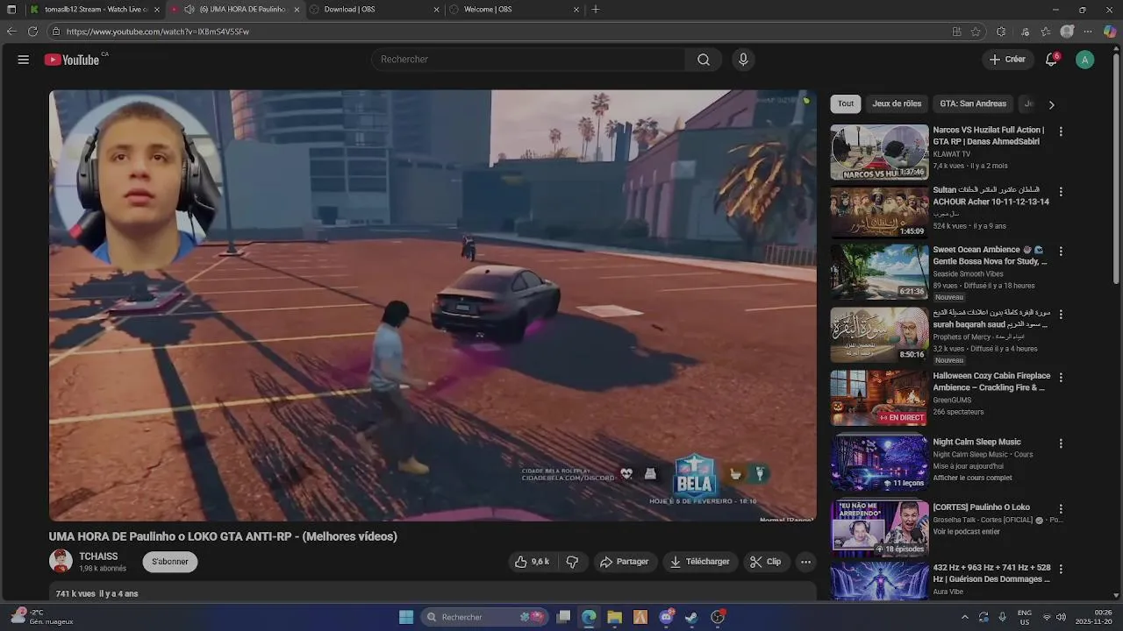Open the Halloween Cozy Cabin Fireplace thumbnail
This screenshot has width=1123, height=631.
[879, 398]
